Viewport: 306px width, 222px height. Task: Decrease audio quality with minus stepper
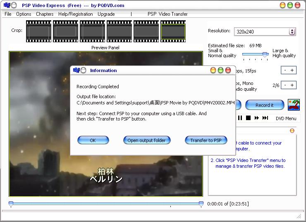tap(285, 85)
